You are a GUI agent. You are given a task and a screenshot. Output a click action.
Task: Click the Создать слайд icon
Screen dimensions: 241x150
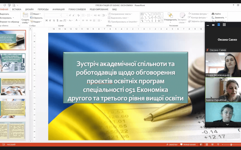tap(25, 15)
